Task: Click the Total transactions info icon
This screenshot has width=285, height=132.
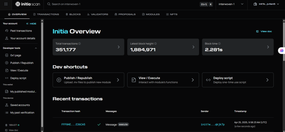Action: click(x=80, y=44)
